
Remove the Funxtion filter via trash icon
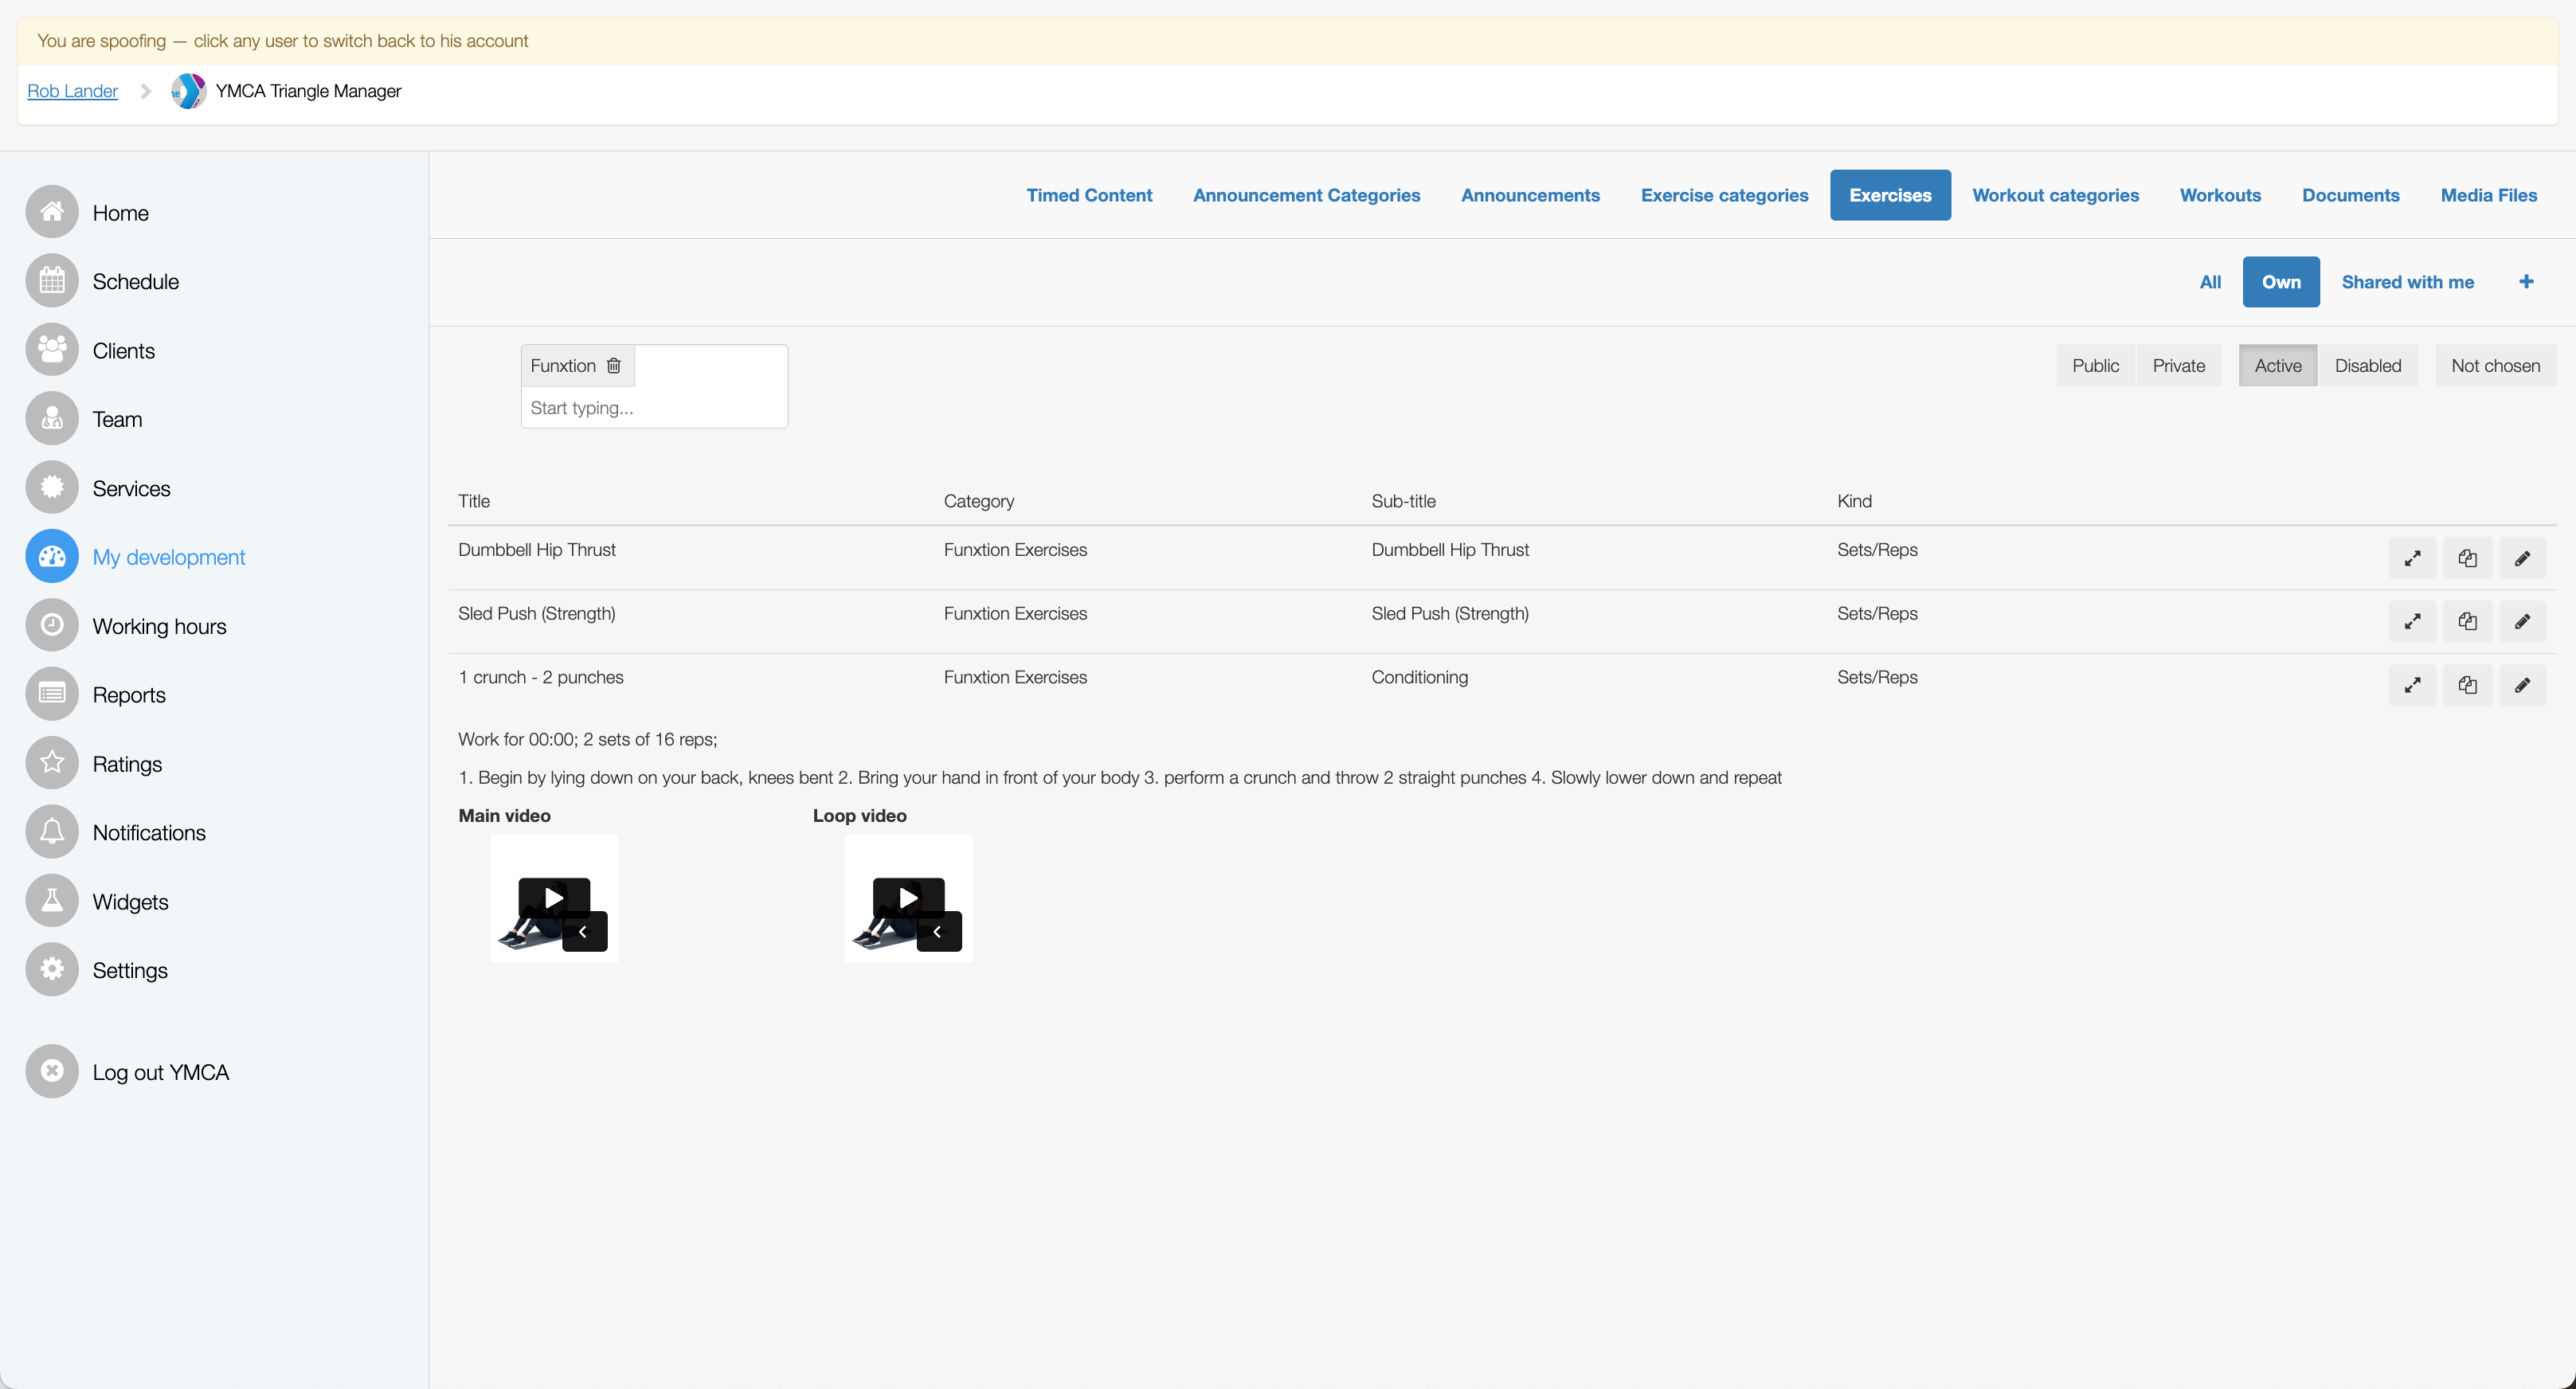(x=614, y=366)
